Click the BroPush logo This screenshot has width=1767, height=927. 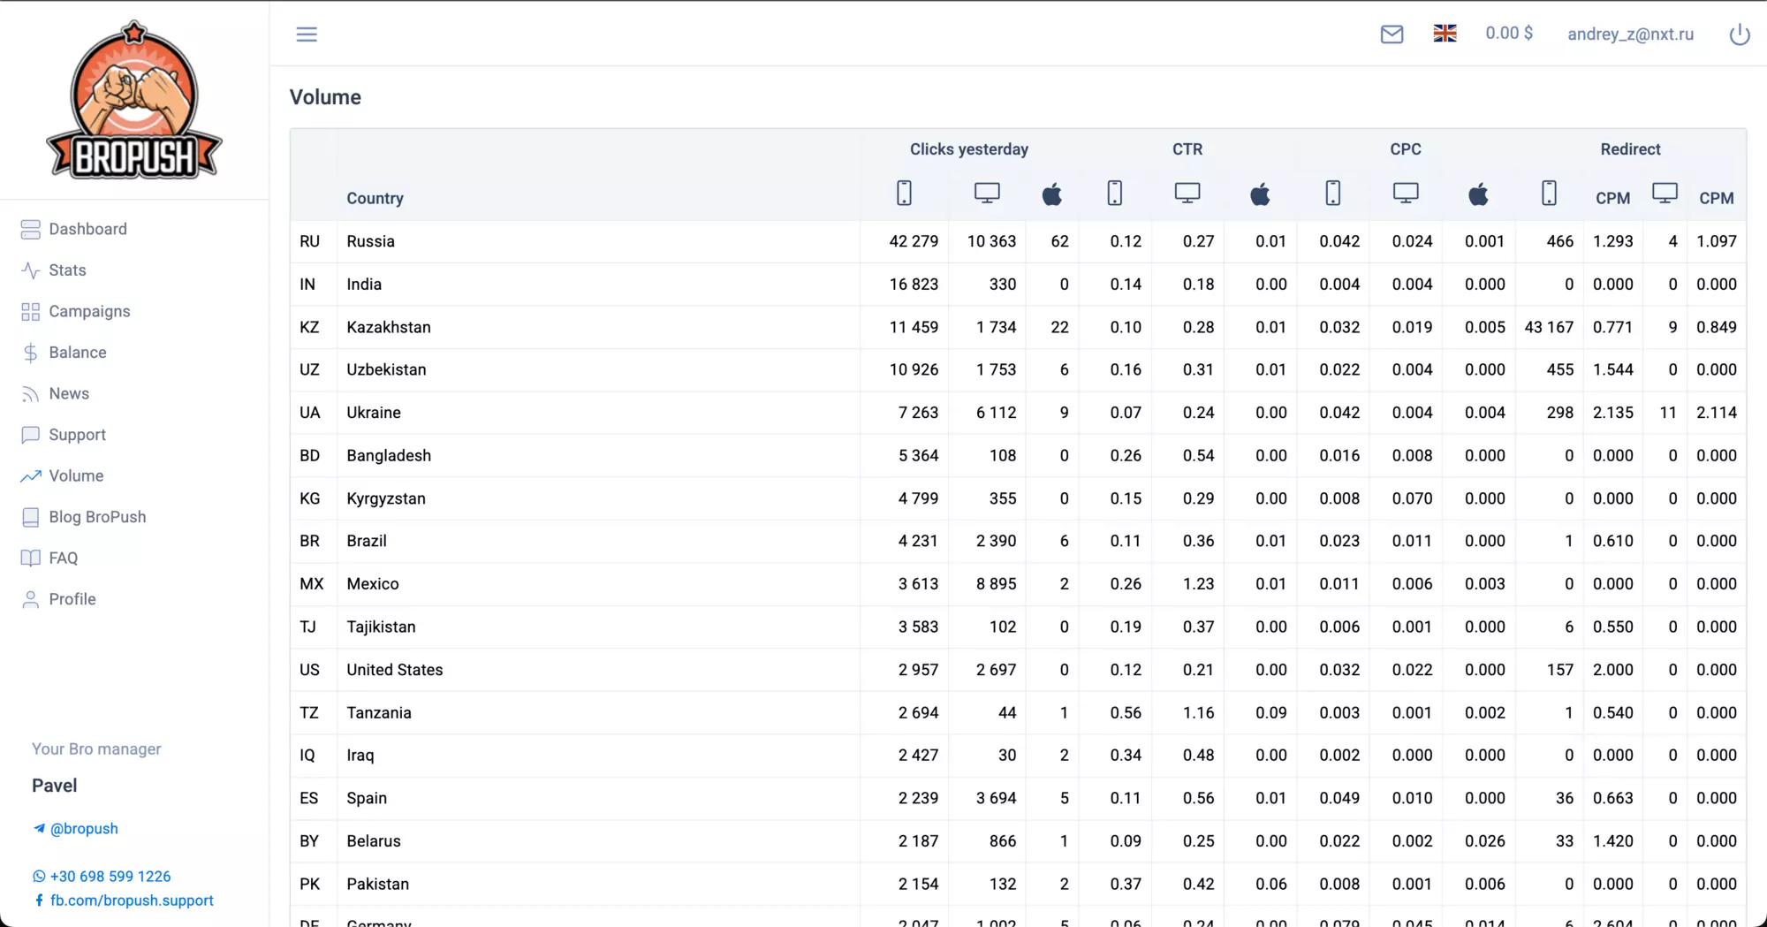134,100
